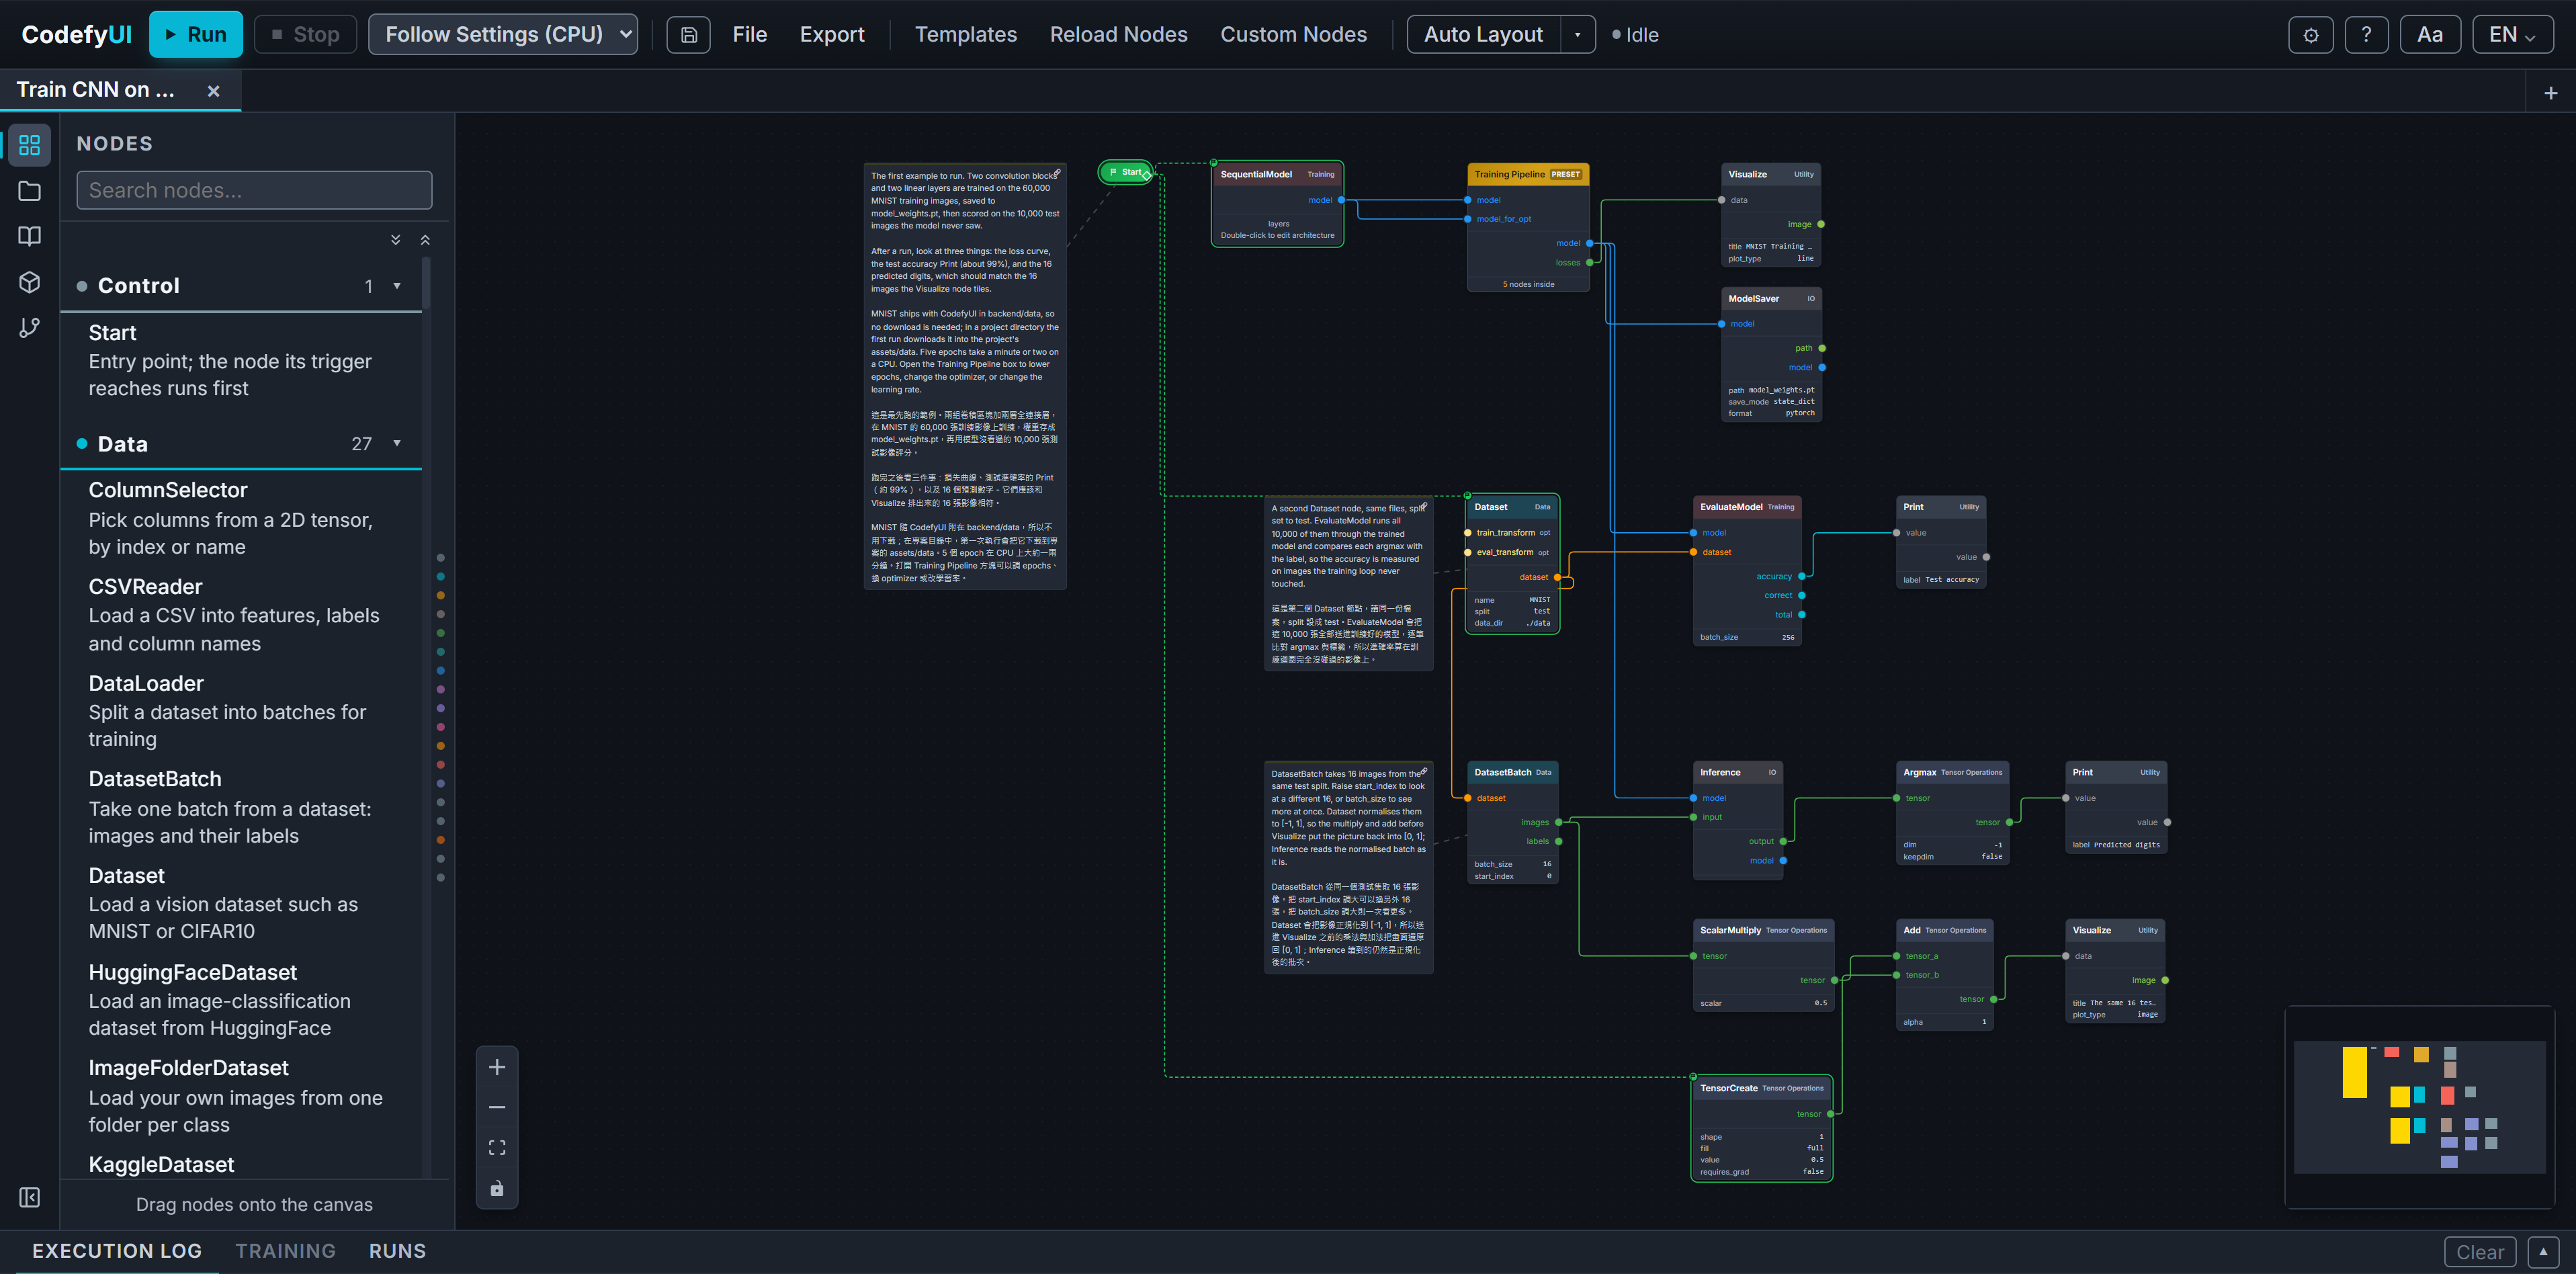Switch to the TRAINING tab
This screenshot has width=2576, height=1274.
click(x=286, y=1251)
